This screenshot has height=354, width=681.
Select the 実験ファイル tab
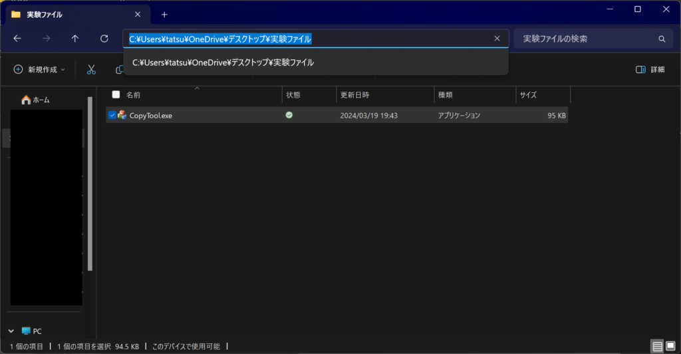point(67,14)
